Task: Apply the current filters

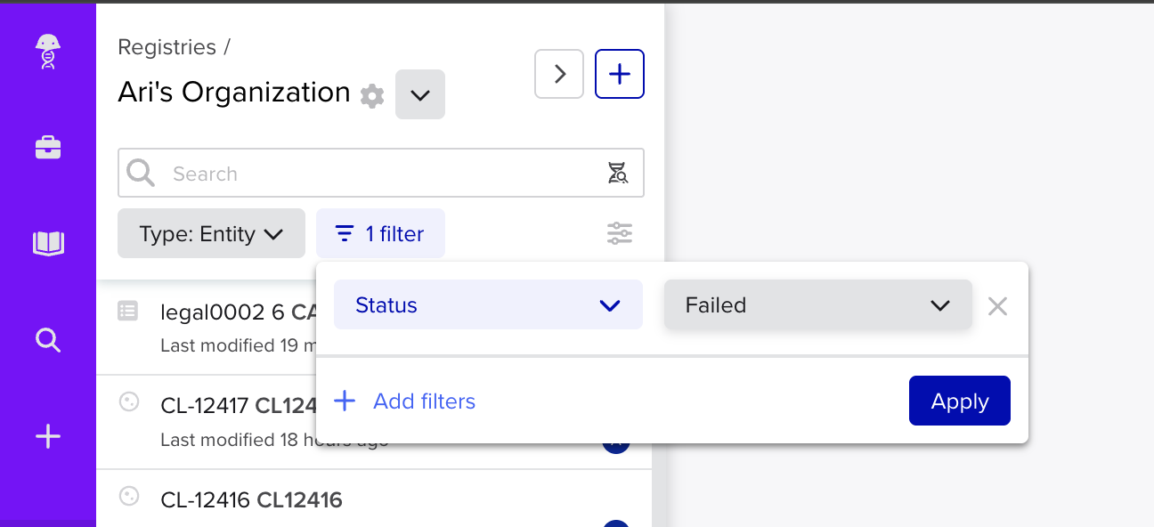Action: coord(959,401)
